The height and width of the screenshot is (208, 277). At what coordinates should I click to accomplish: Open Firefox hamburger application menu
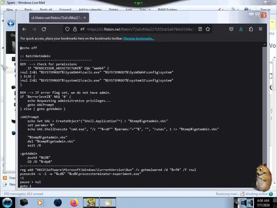tap(260, 29)
